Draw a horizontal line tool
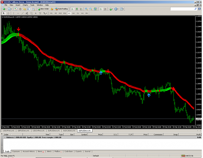Image resolution: width=203 pixels, height=158 pixels. pyautogui.click(x=18, y=13)
